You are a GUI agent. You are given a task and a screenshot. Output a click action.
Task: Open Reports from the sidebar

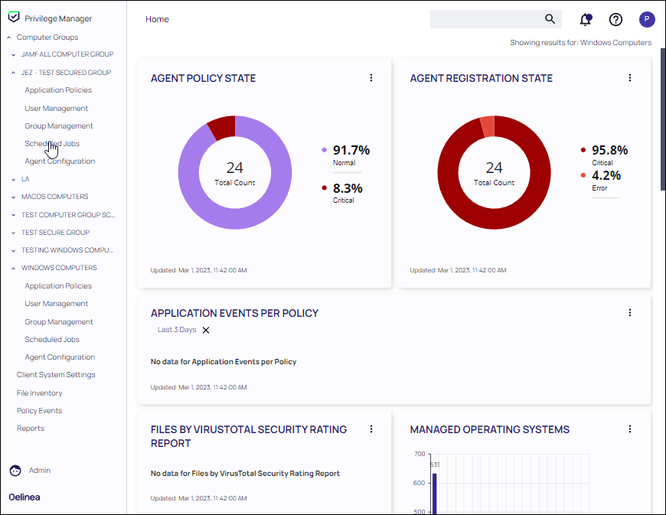(x=31, y=429)
